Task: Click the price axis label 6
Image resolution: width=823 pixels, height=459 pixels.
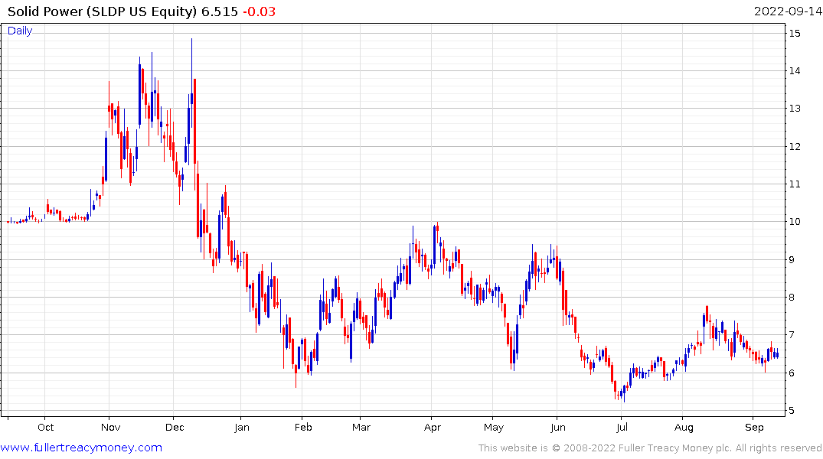Action: click(792, 373)
